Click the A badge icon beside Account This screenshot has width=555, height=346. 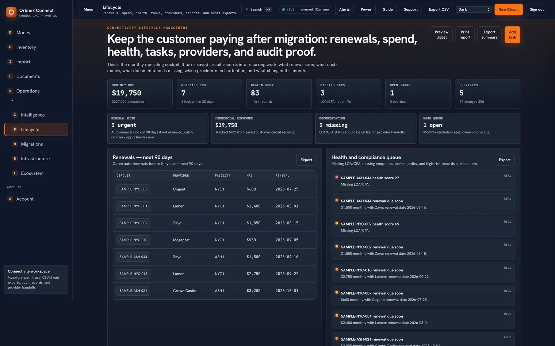(10, 199)
